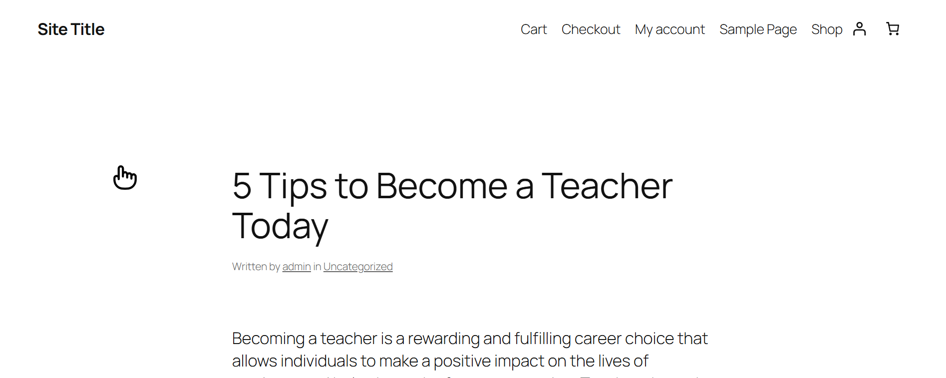Open the user account icon in header

(859, 29)
